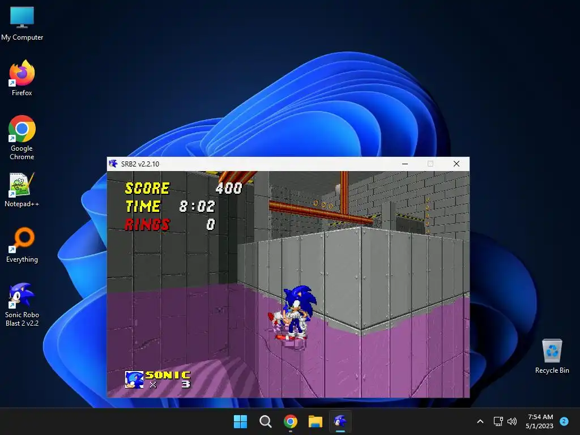Show hidden system tray icons
This screenshot has width=580, height=435.
click(480, 421)
